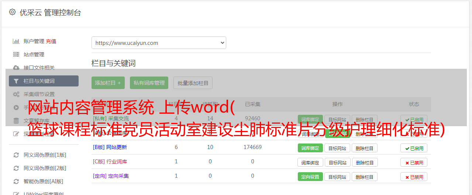Click the checkmark icon in 网站更新 已启用 status

tap(407, 148)
